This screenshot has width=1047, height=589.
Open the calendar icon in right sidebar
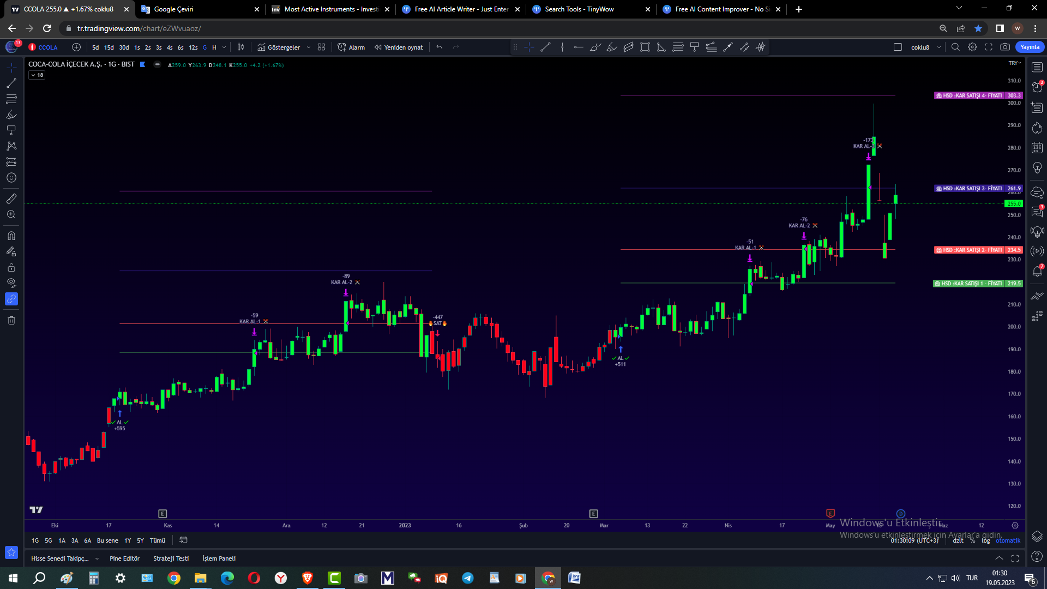1037,148
